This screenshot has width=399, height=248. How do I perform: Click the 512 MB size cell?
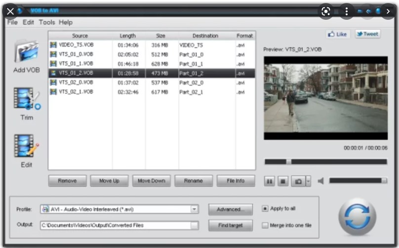pos(160,54)
